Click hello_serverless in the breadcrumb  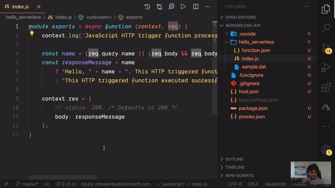click(x=23, y=17)
